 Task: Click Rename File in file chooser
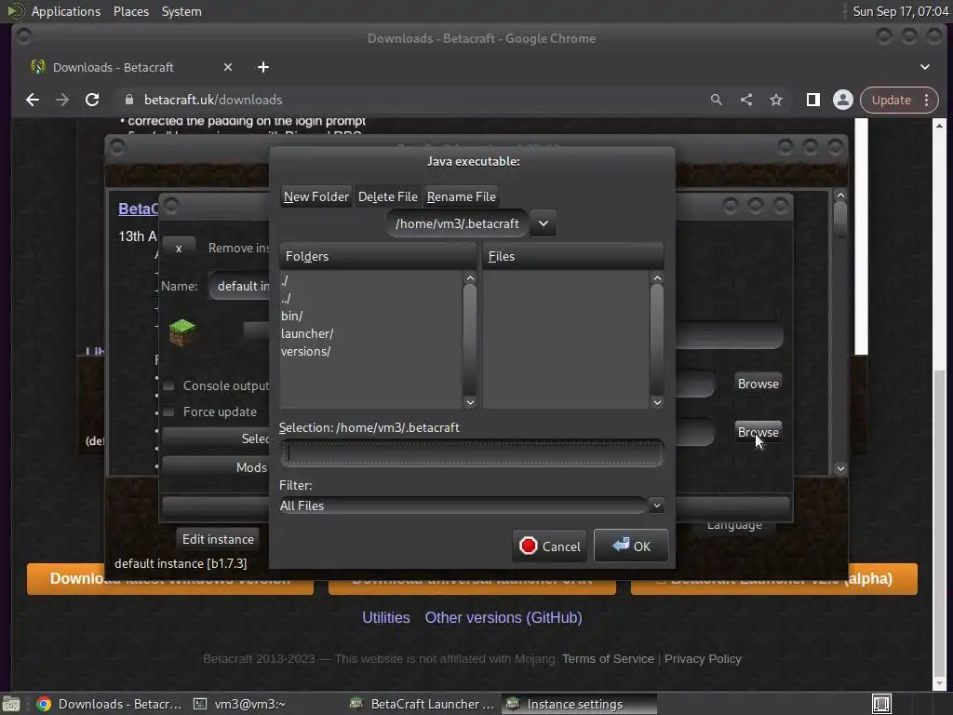click(462, 196)
